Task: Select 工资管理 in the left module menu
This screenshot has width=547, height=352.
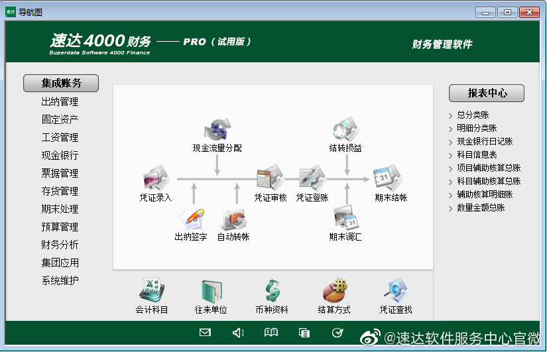Action: [x=60, y=137]
